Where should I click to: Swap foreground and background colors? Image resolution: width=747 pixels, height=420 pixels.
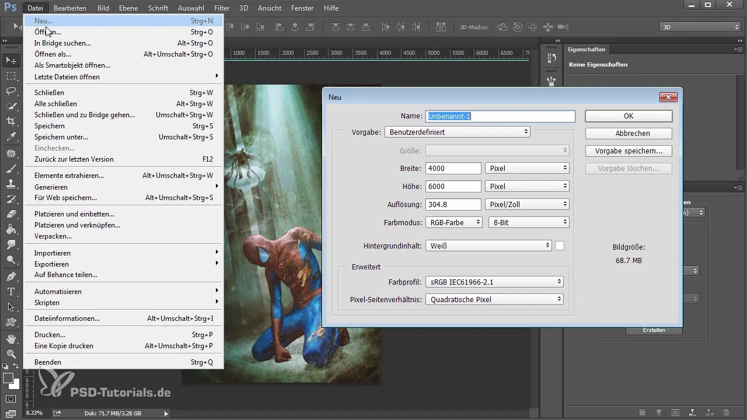click(x=16, y=366)
